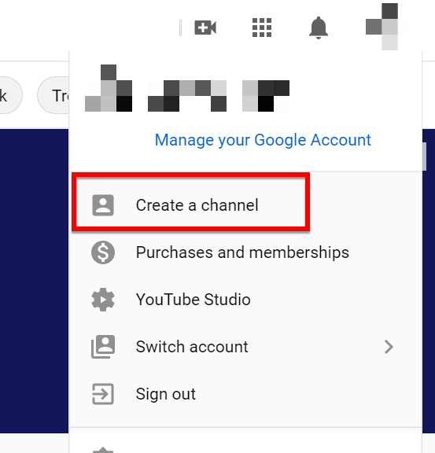Select the chip starting with 'Tr'
Screen dimensions: 435x453
(x=53, y=95)
